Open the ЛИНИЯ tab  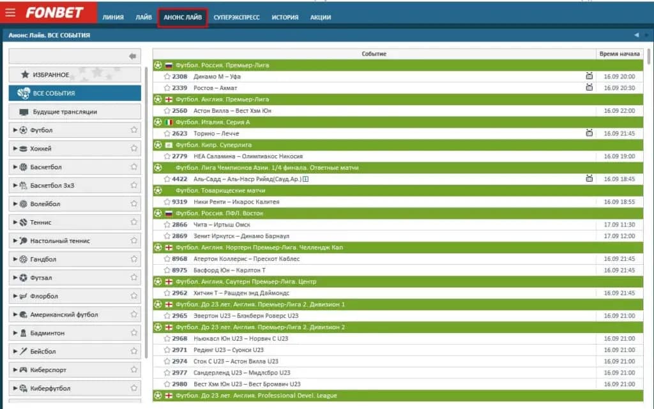tap(113, 17)
